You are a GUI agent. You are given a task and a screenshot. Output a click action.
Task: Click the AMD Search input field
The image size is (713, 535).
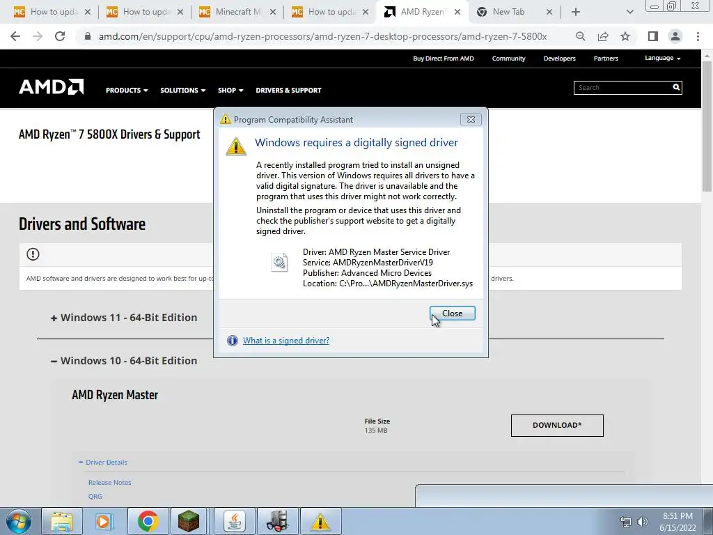click(x=622, y=87)
